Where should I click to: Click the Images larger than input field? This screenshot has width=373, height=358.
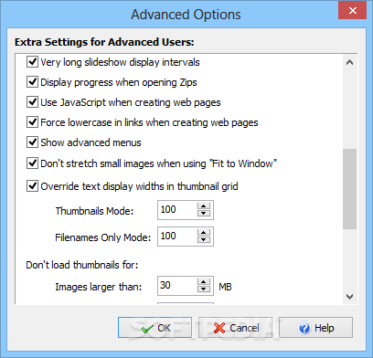(177, 286)
